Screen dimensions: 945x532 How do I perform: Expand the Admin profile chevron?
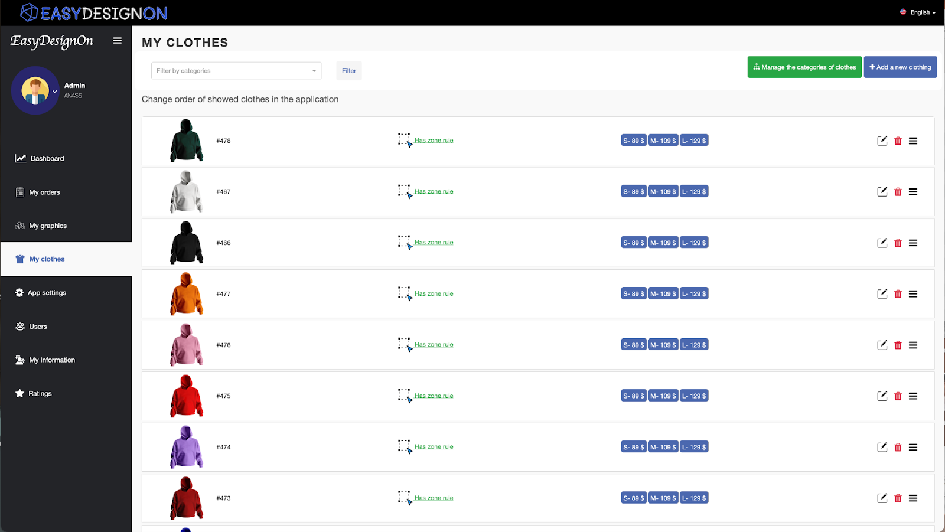coord(55,92)
